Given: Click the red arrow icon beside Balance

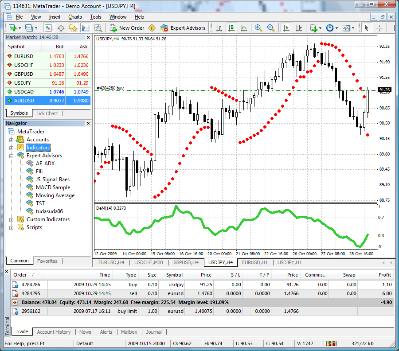Looking at the screenshot, I should 15,302.
